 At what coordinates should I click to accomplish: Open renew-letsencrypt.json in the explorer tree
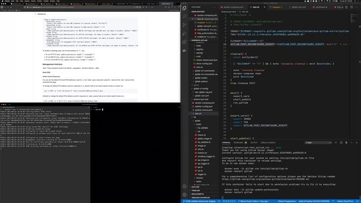(206, 60)
